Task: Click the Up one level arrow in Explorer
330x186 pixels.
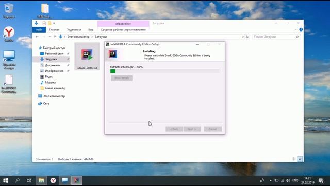Action: tap(55, 37)
